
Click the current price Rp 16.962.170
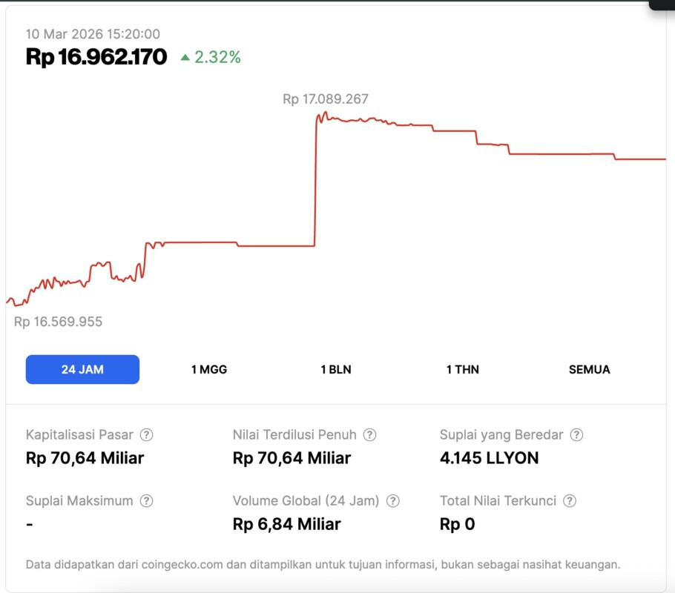coord(96,57)
